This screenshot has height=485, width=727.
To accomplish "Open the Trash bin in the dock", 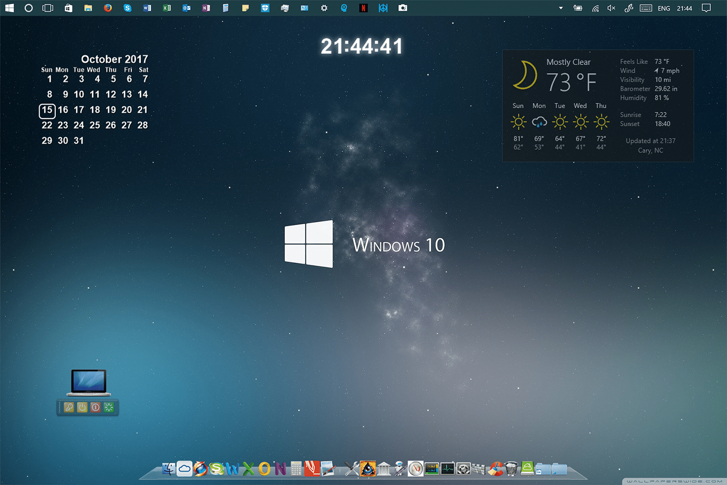I will [511, 469].
